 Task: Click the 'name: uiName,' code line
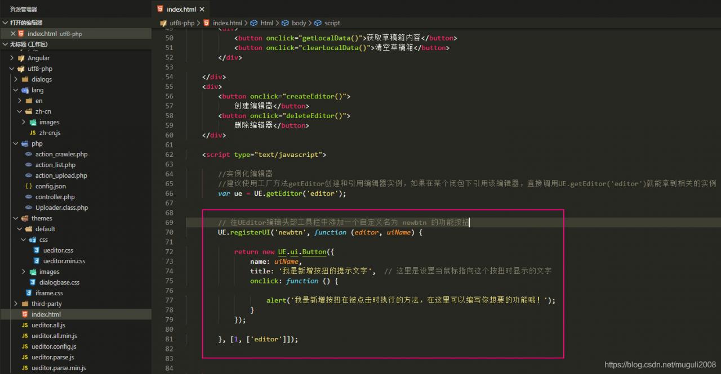276,262
